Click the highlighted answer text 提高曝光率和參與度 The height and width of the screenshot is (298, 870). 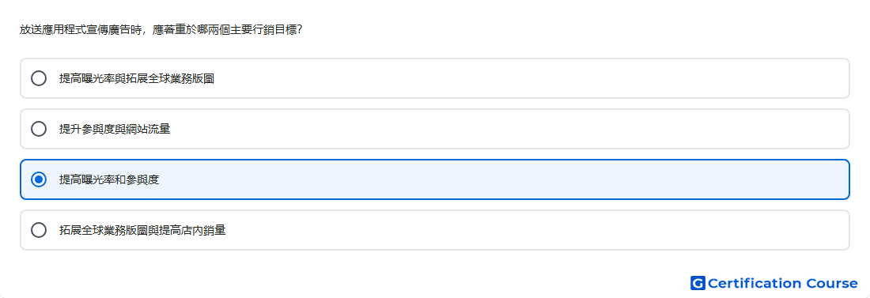[x=109, y=179]
